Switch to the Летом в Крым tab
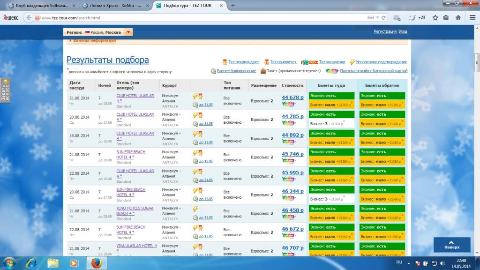 point(115,6)
